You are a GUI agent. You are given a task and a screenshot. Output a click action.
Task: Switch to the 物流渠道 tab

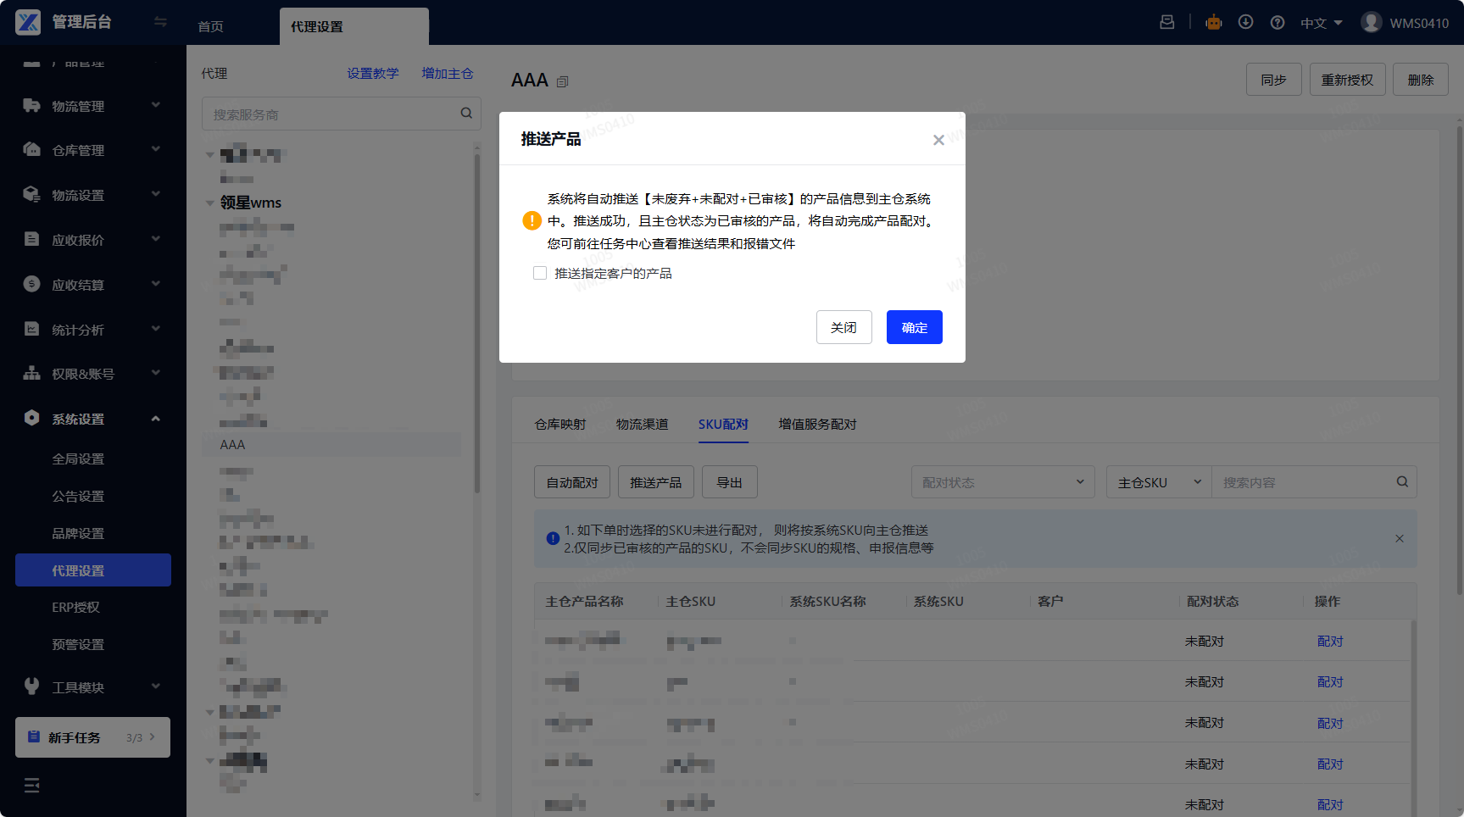click(x=643, y=424)
